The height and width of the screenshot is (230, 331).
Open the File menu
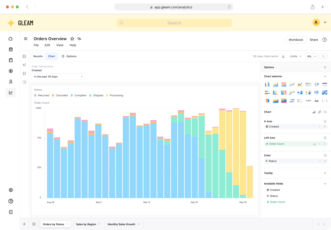[x=36, y=45]
